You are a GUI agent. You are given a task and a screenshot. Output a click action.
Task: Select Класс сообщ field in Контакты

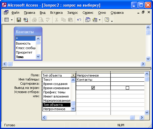pos(25,48)
